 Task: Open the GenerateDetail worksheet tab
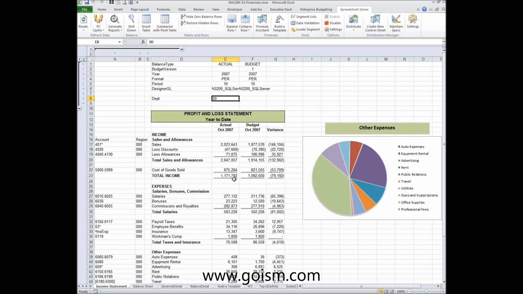(171, 286)
